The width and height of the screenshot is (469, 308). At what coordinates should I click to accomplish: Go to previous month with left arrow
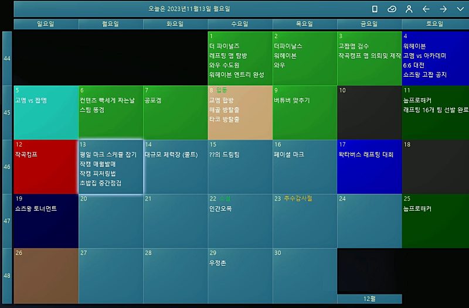pos(426,9)
